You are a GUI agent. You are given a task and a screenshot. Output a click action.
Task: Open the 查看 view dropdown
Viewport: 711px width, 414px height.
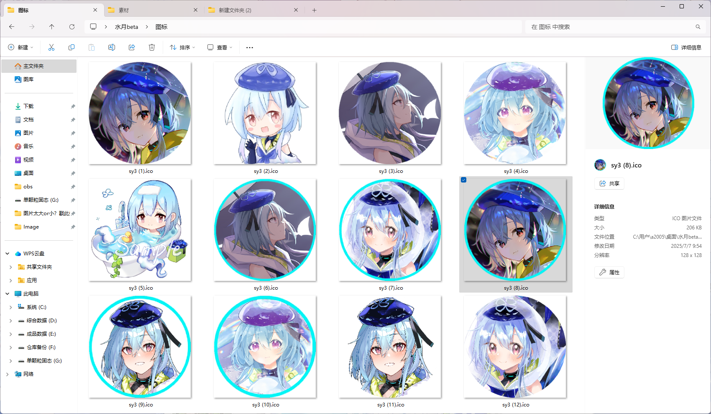click(x=220, y=47)
